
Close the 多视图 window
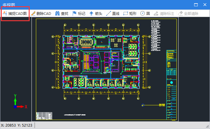click(x=205, y=5)
